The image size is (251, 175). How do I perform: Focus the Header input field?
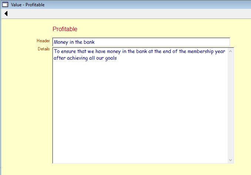(141, 42)
